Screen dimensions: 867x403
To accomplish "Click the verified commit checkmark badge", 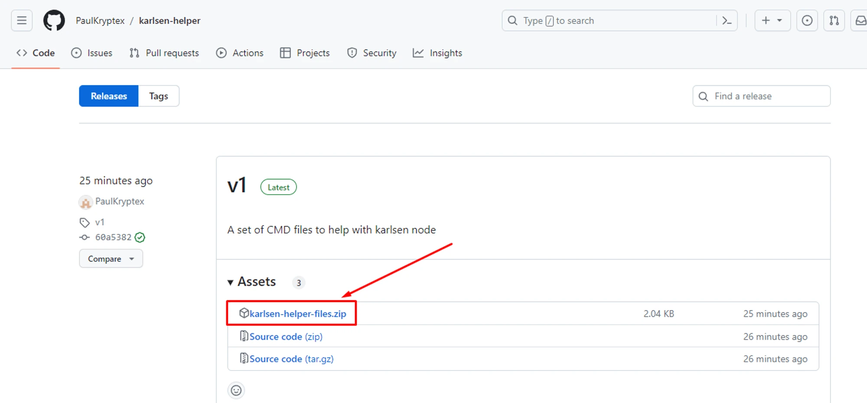I will [x=140, y=237].
